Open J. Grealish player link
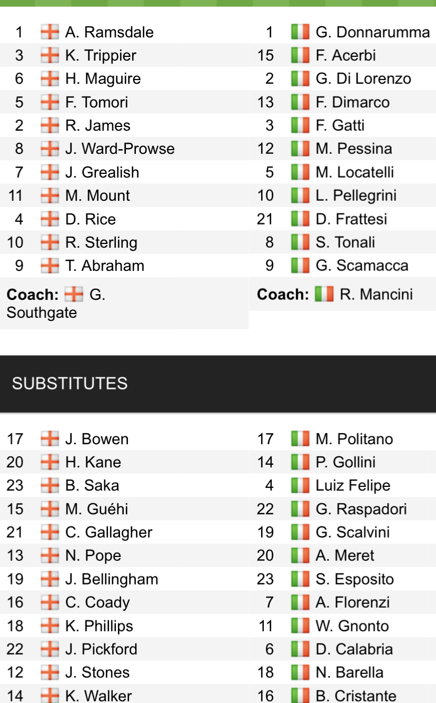Screen dimensions: 436x703 102,172
